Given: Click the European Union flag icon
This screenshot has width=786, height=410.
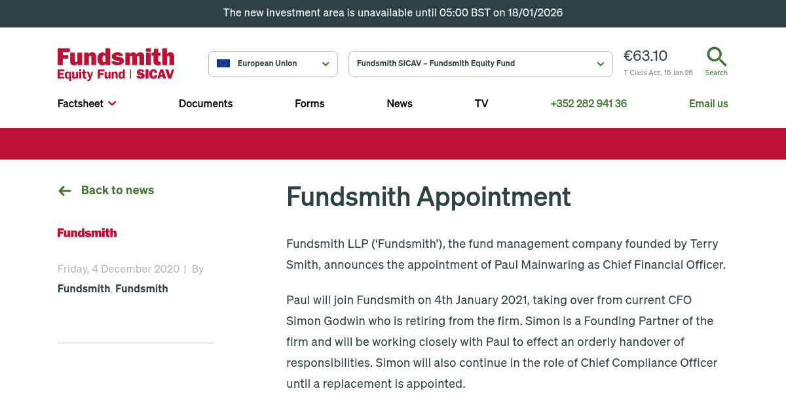Looking at the screenshot, I should click(x=223, y=63).
